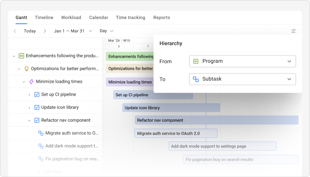310x177 pixels.
Task: Click the Program icon in the From dropdown
Action: click(196, 61)
